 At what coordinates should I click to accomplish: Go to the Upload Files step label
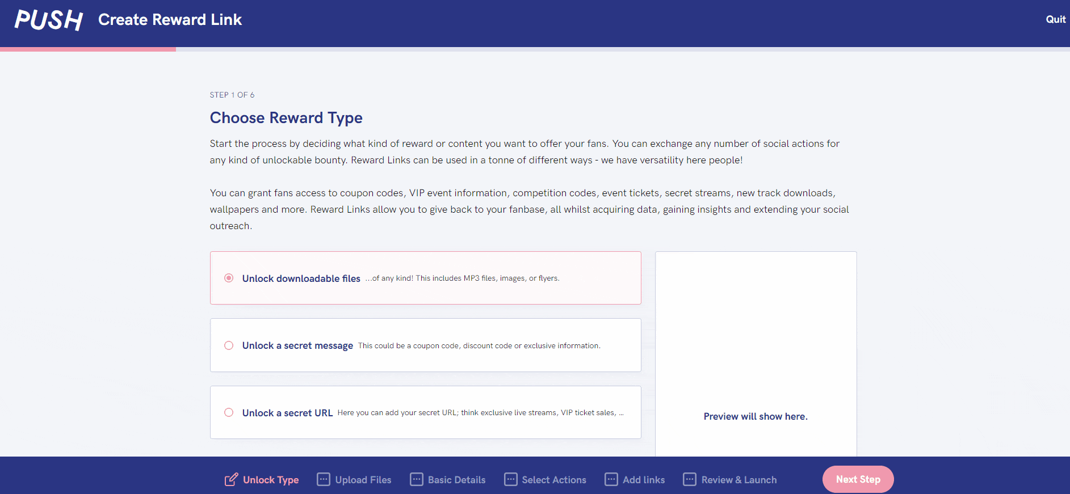point(363,480)
